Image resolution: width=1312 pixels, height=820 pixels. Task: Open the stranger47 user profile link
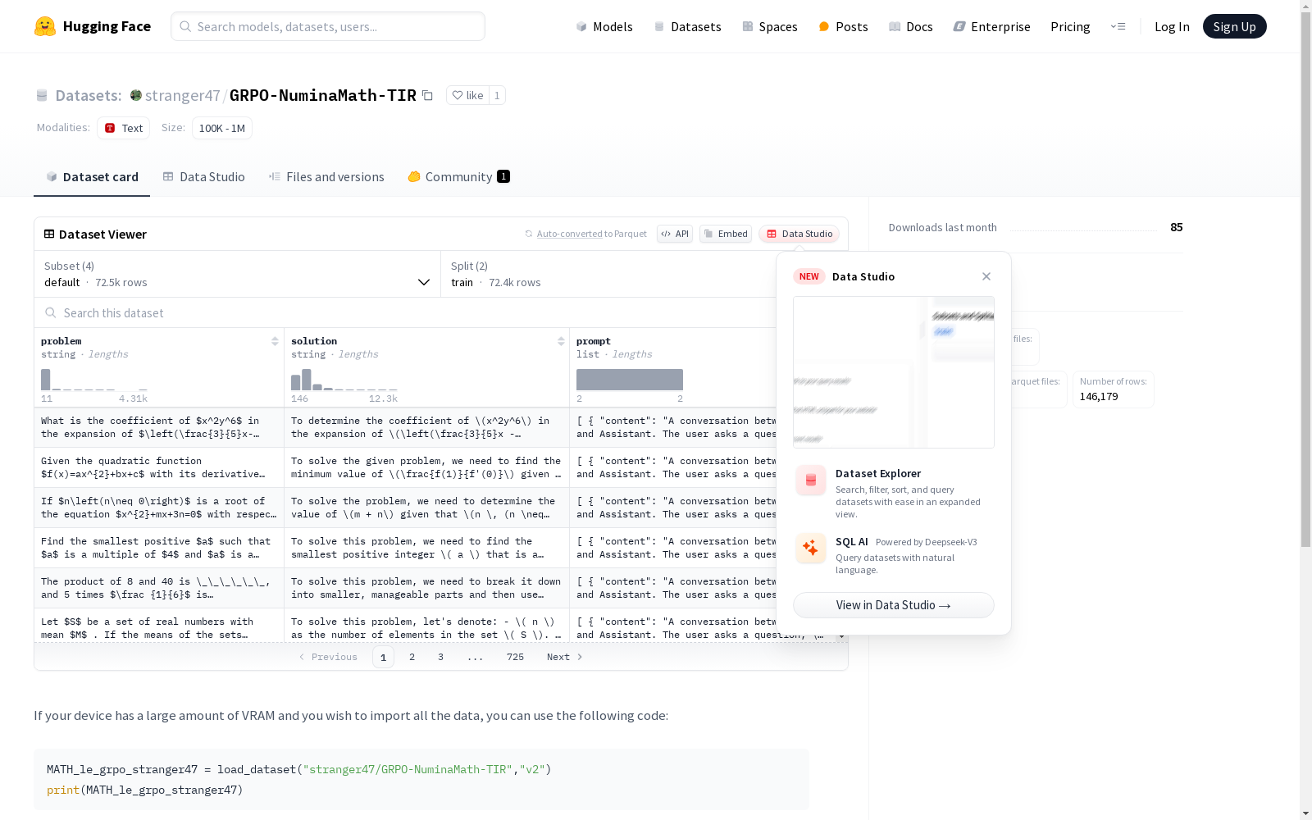[x=182, y=95]
